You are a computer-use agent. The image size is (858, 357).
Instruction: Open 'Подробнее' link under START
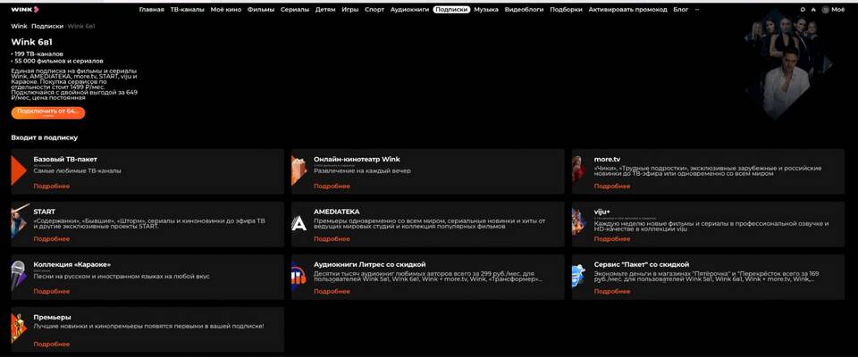coord(51,239)
